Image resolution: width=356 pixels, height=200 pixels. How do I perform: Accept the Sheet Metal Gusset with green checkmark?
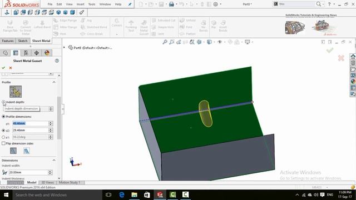coord(3,68)
